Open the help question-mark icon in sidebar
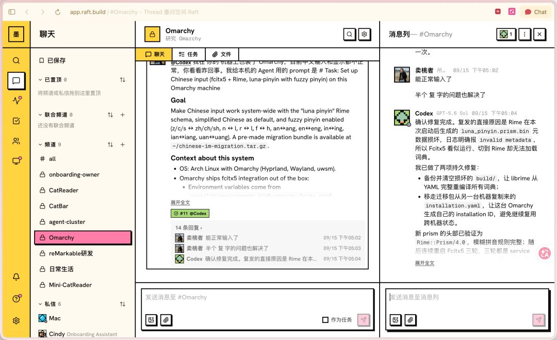The height and width of the screenshot is (340, 557). pos(17,298)
